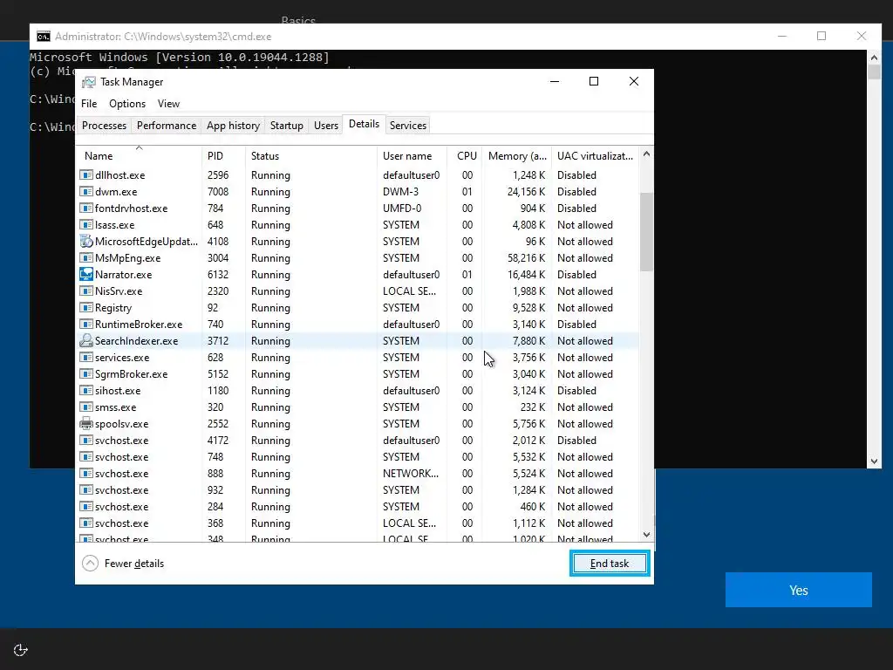This screenshot has width=893, height=670.
Task: Click the cmd window scrollbar down arrow
Action: (x=874, y=461)
